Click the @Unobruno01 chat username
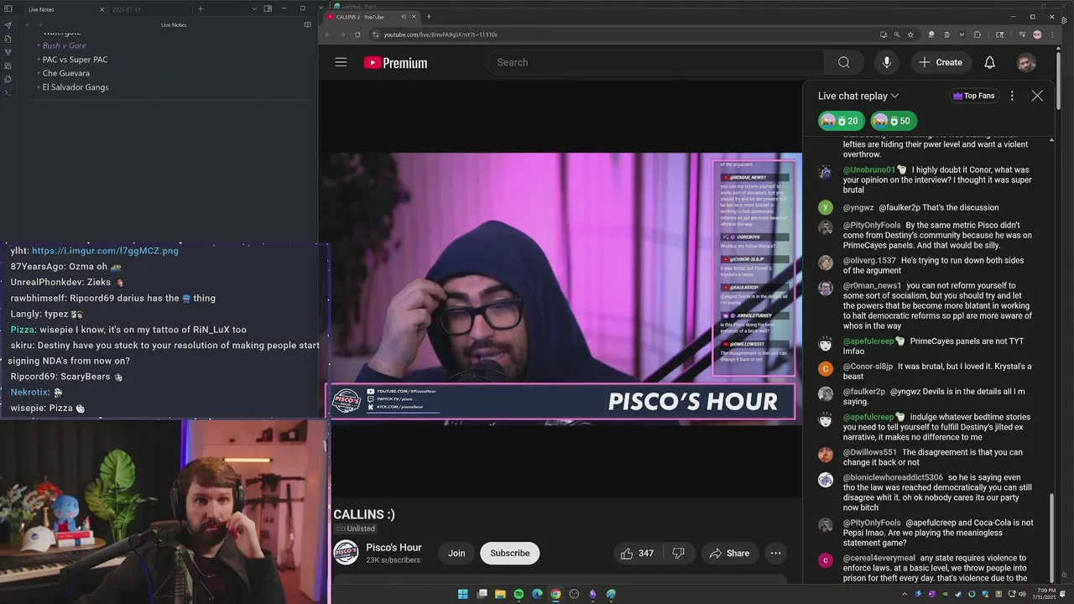1074x604 pixels. point(869,169)
